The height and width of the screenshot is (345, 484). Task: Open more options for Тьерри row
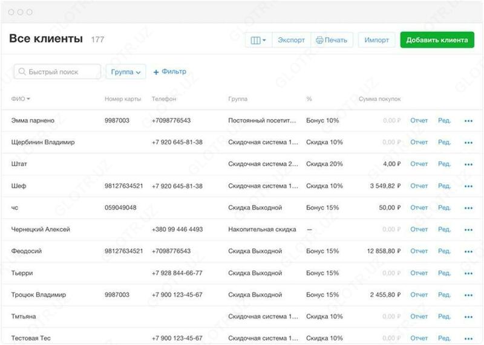tap(468, 274)
